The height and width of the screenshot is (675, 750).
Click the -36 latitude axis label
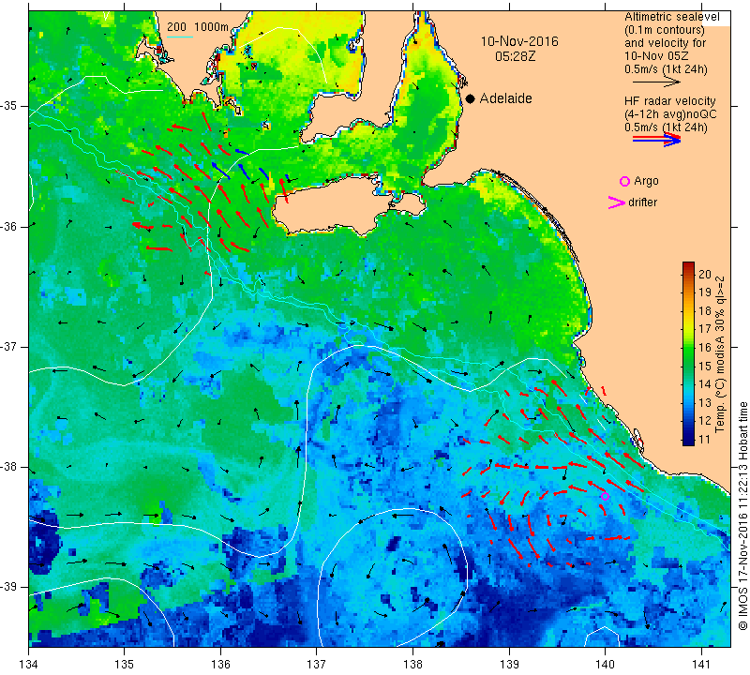10,226
